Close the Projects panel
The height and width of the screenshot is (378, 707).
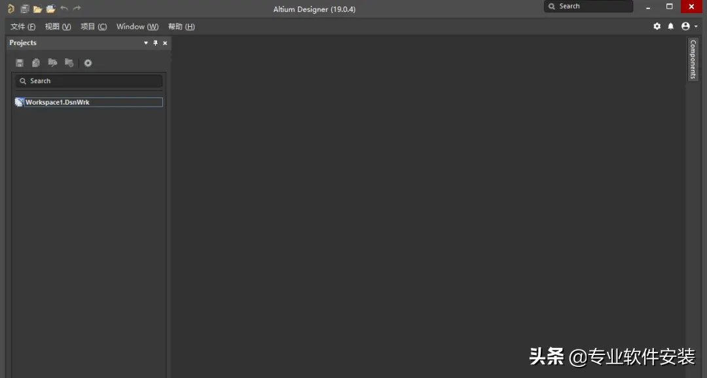[x=165, y=43]
